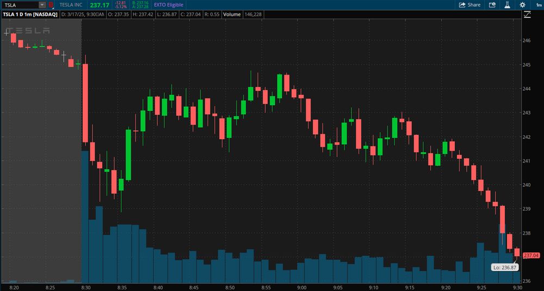Image resolution: width=544 pixels, height=291 pixels.
Task: Click the date readout D: 3/17/25
Action: (x=83, y=15)
